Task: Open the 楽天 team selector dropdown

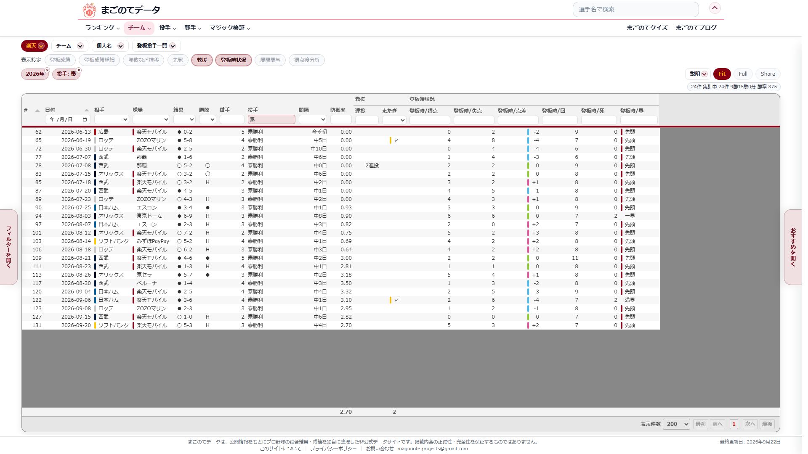Action: [35, 46]
